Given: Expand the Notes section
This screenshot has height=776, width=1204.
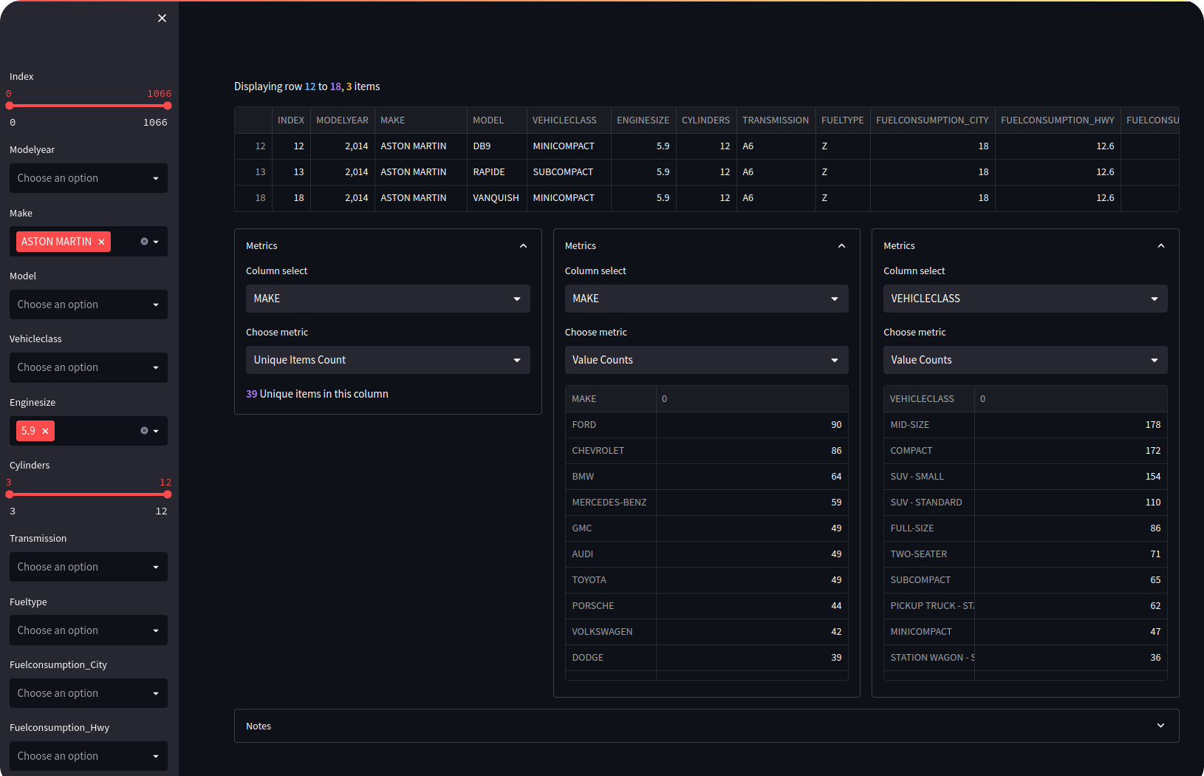Looking at the screenshot, I should 1160,726.
